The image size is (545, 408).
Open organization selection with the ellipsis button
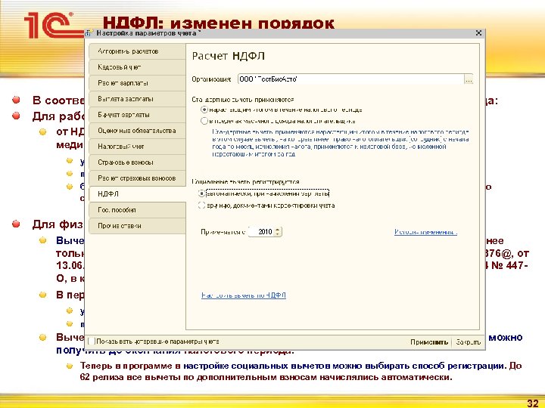469,79
